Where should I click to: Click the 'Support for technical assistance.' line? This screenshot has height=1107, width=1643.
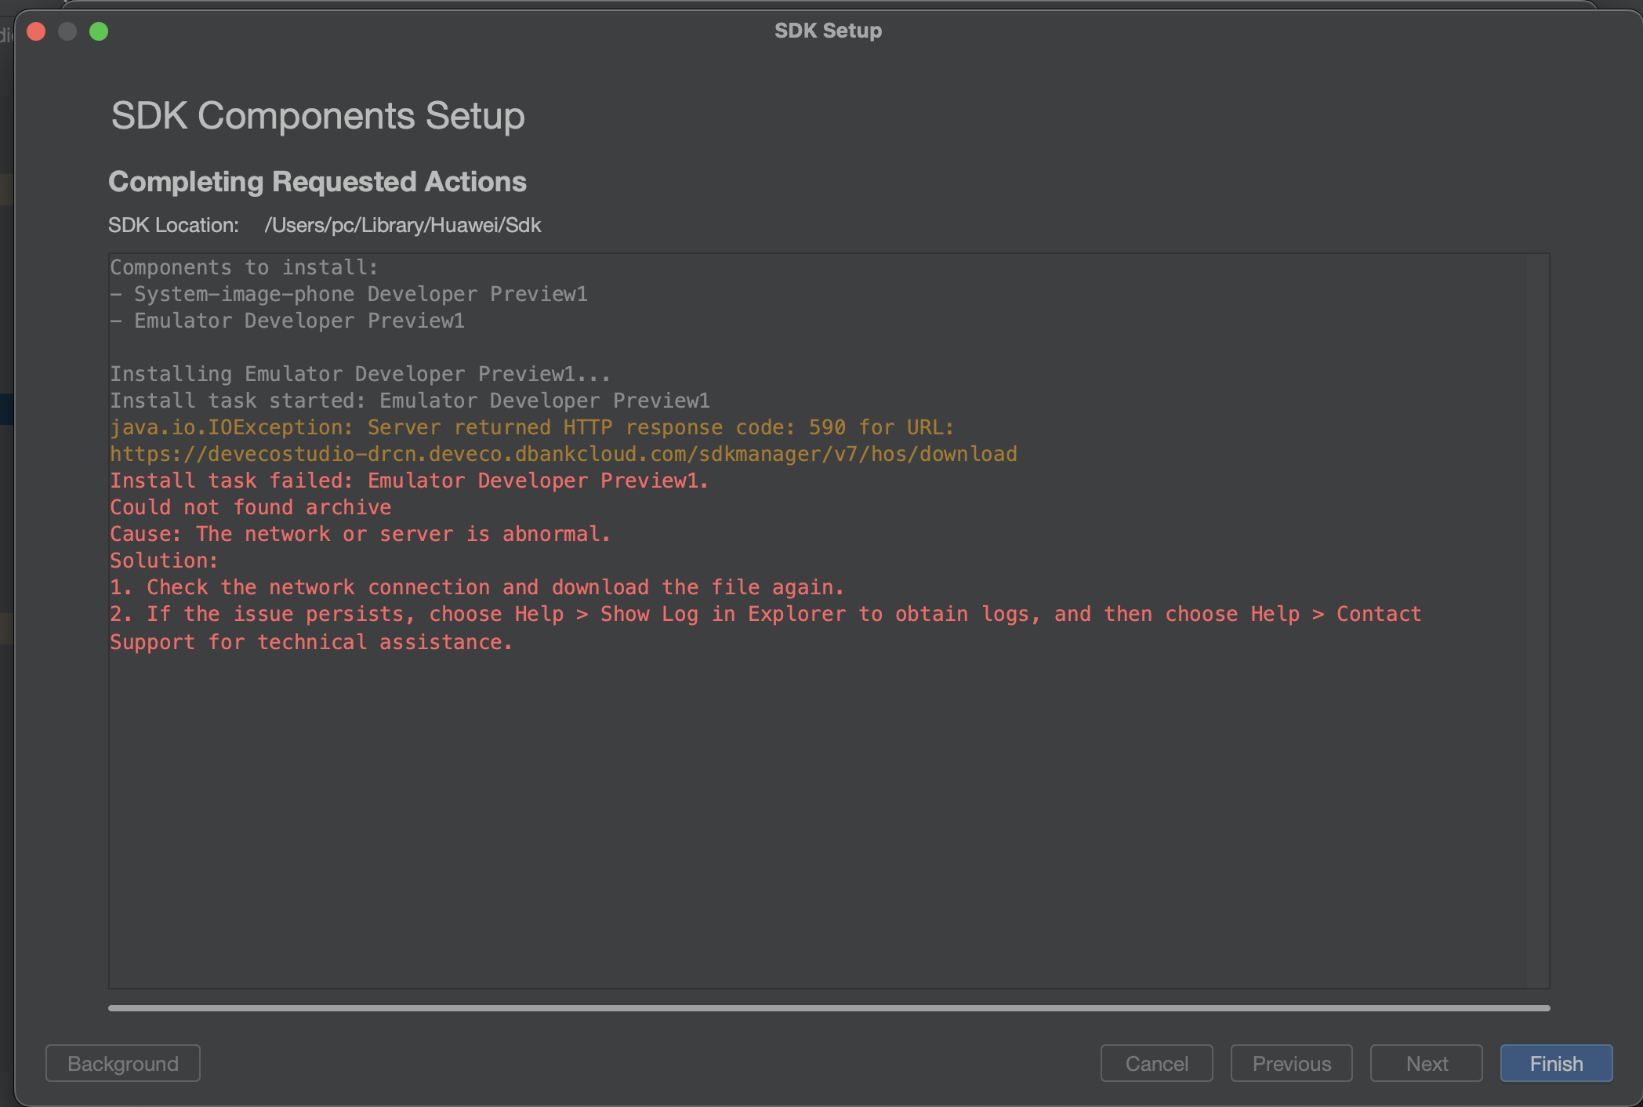(x=311, y=642)
